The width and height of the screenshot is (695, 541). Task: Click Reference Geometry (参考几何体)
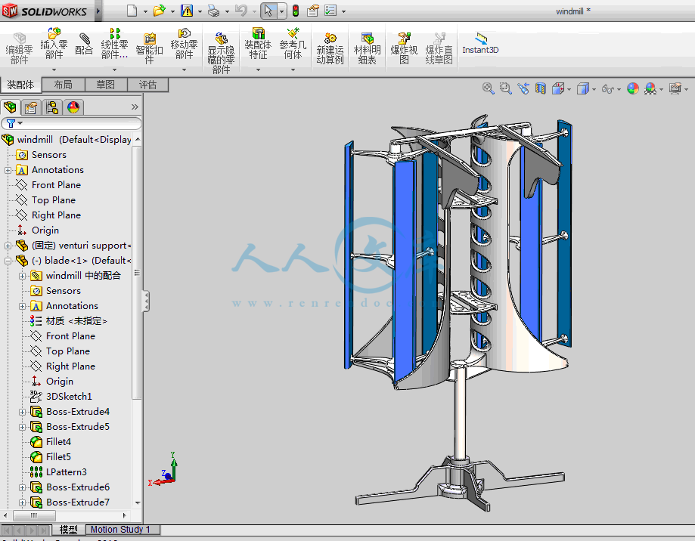point(293,44)
